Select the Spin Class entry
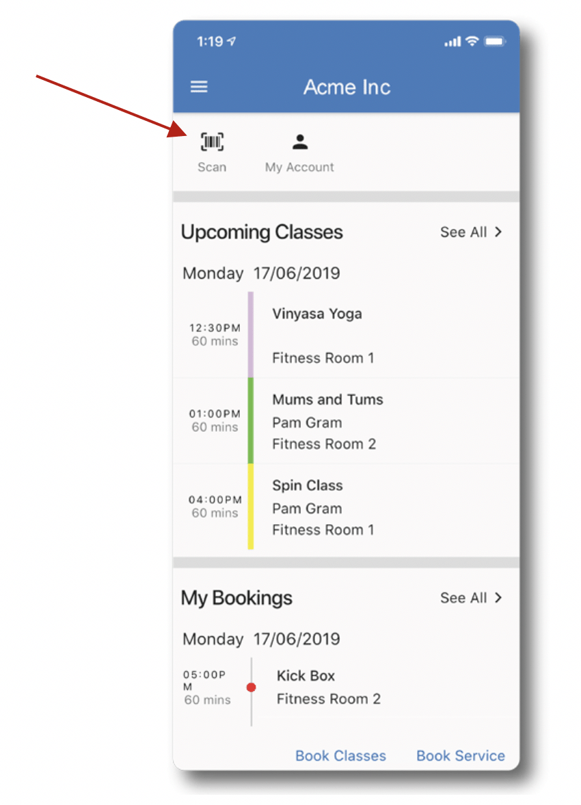The width and height of the screenshot is (581, 805). pos(347,507)
